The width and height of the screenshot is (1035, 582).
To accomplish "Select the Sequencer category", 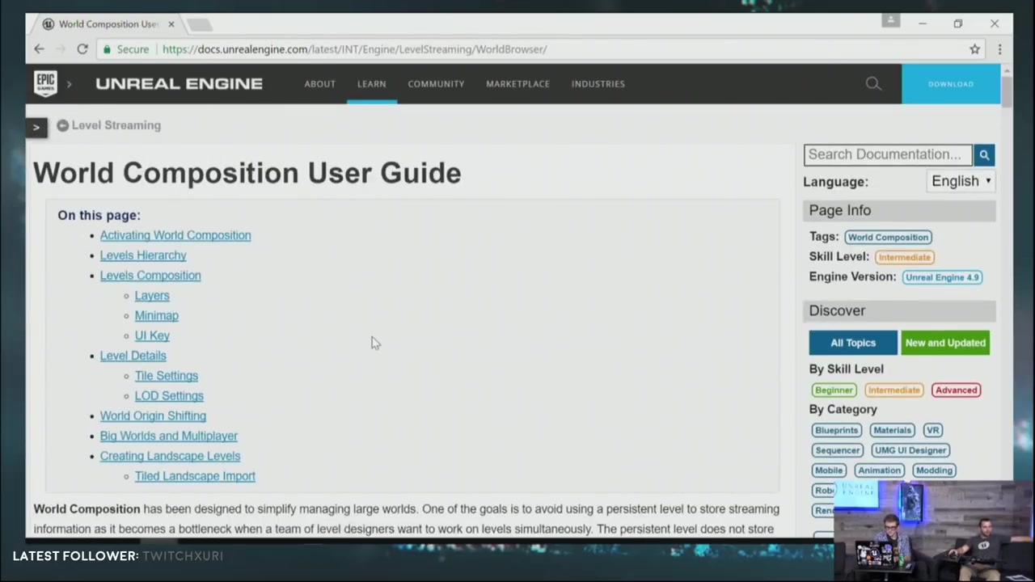I will point(837,450).
